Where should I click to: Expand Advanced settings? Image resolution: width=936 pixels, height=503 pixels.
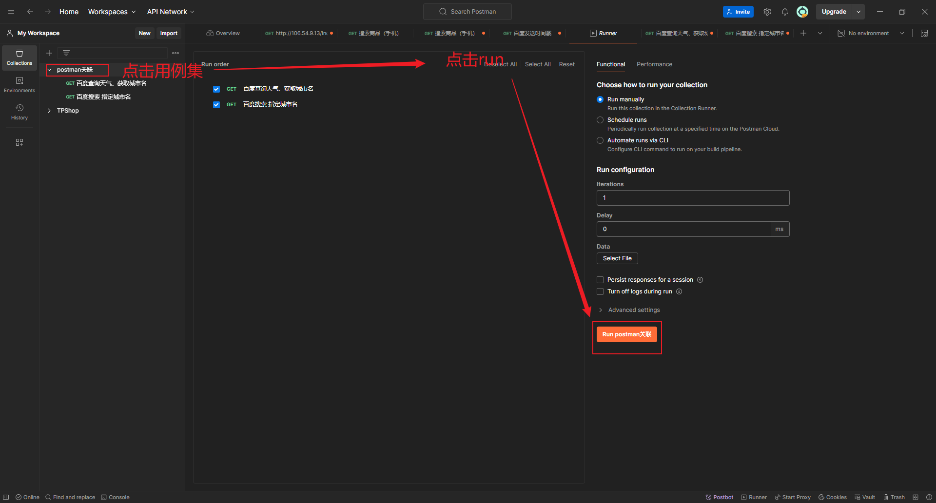[x=629, y=310]
